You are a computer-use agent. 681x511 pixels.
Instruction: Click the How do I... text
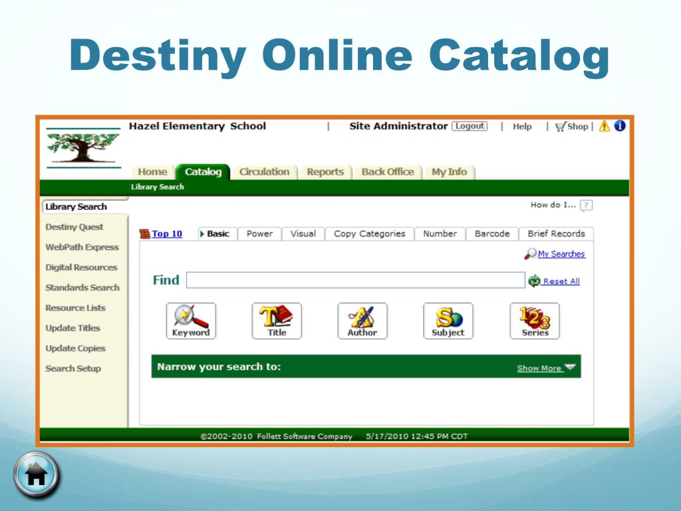[553, 205]
